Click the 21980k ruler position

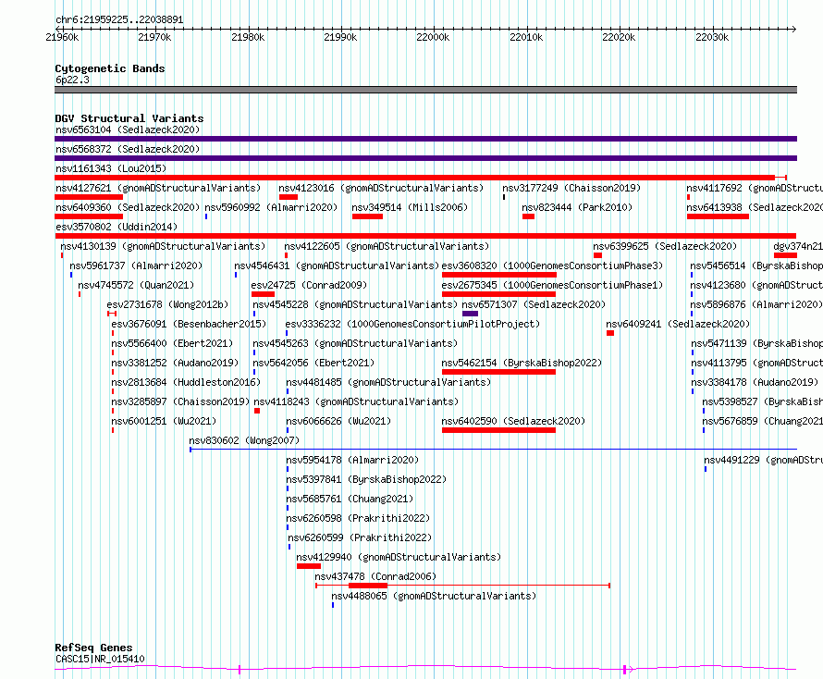pyautogui.click(x=248, y=37)
